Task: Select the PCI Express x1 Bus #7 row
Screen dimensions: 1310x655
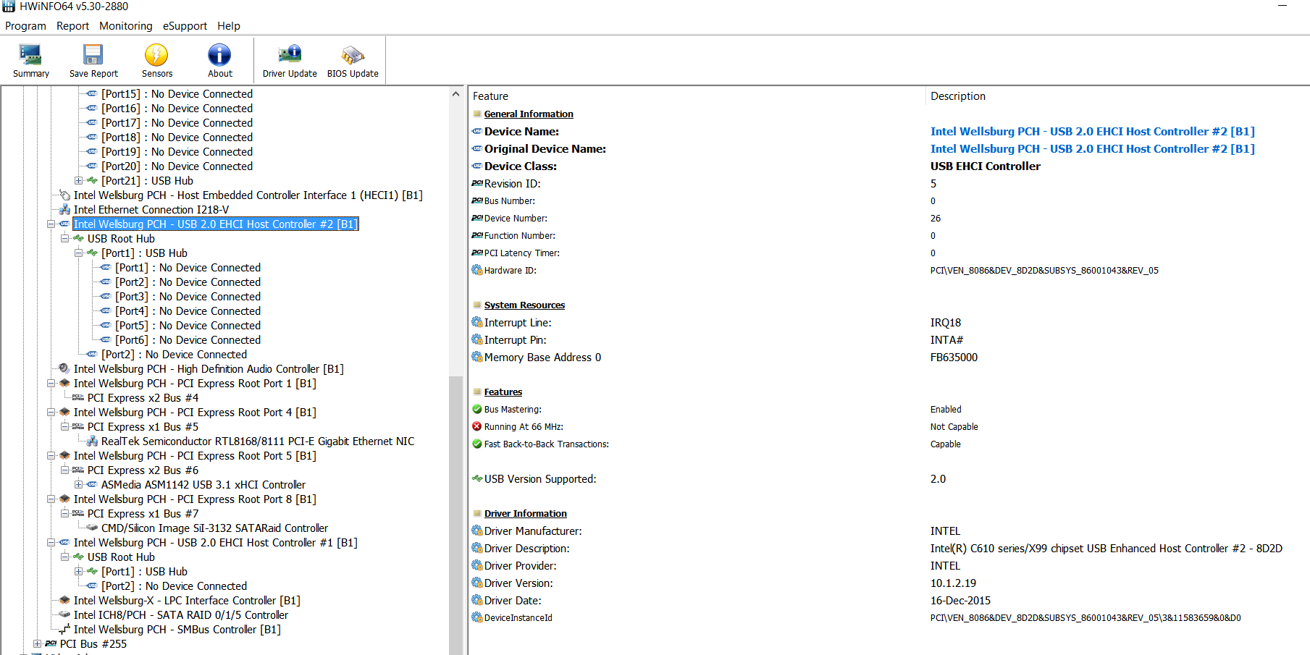Action: (143, 513)
